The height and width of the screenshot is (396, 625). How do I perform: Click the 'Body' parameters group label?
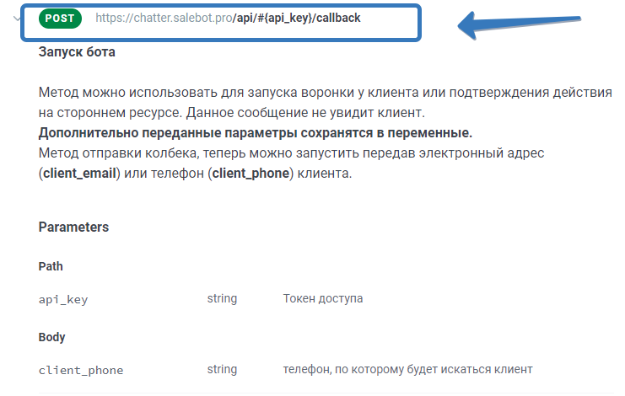(x=52, y=337)
